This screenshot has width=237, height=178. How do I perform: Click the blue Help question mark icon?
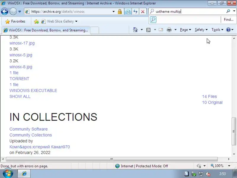click(228, 30)
